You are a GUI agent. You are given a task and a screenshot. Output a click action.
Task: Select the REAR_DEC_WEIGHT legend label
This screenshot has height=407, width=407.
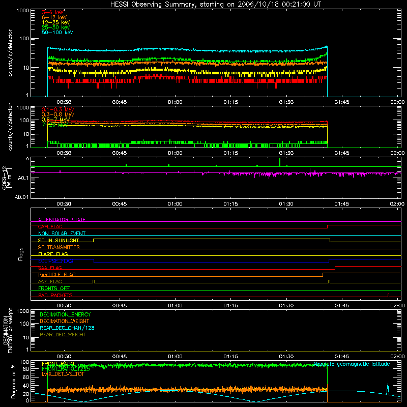[x=63, y=335]
